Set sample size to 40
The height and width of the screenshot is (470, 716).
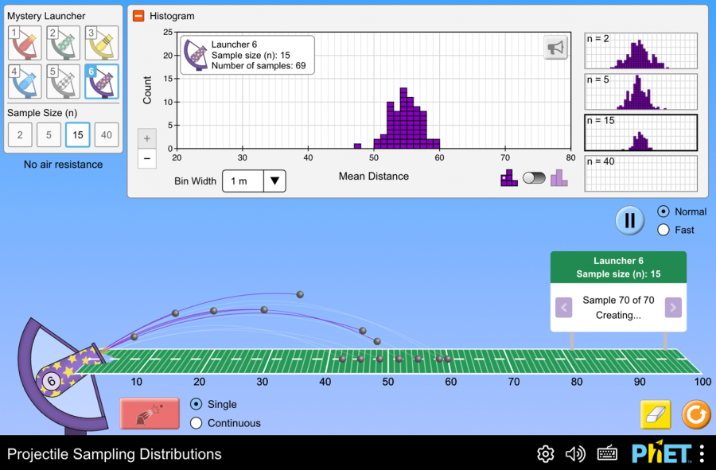pyautogui.click(x=107, y=135)
